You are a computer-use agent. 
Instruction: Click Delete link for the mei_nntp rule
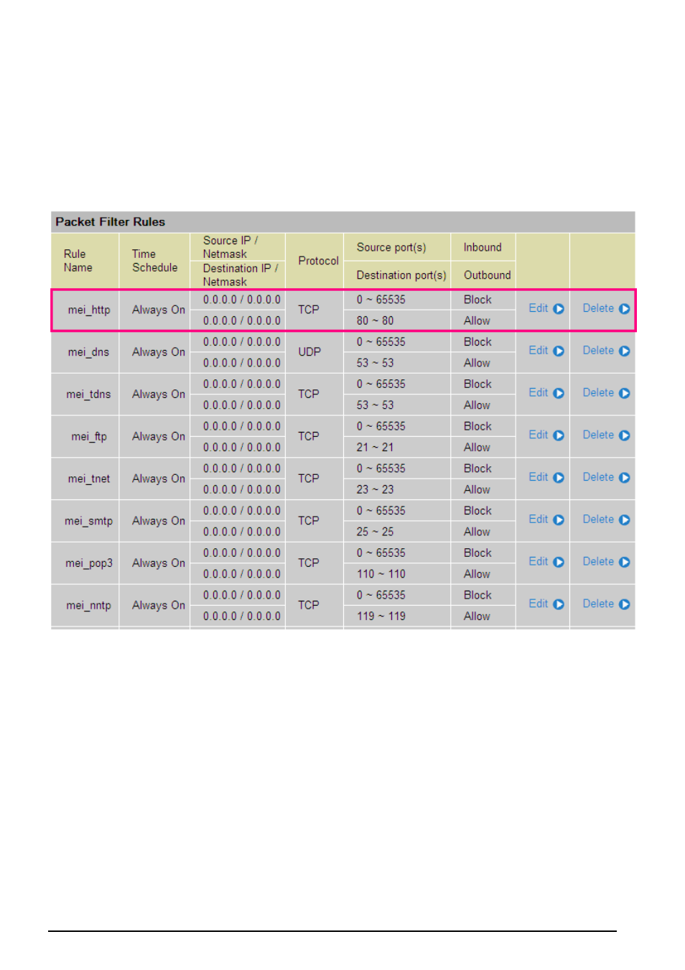point(598,604)
